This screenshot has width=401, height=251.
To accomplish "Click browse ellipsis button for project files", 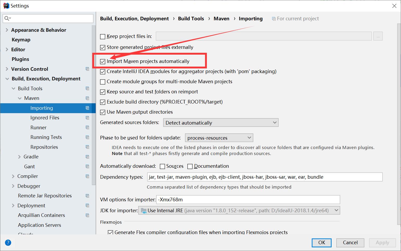I will pos(378,36).
